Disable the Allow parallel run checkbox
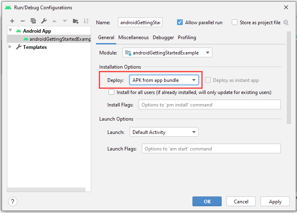Screen dimensions: 297x213 point(180,23)
